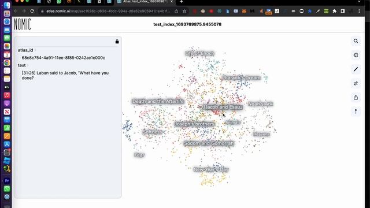Click the 'Laban said to Jacob' text value
The image size is (370, 208).
(x=65, y=76)
